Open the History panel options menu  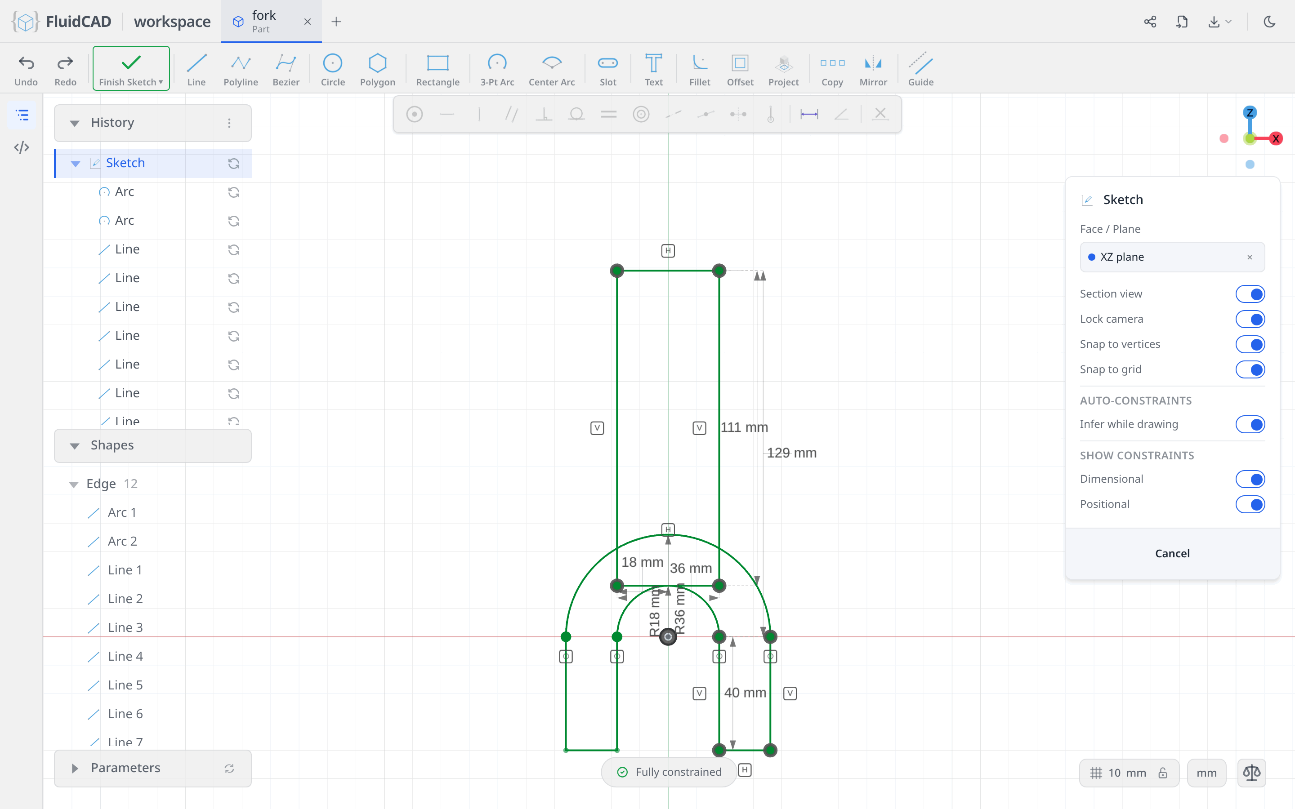(x=229, y=123)
